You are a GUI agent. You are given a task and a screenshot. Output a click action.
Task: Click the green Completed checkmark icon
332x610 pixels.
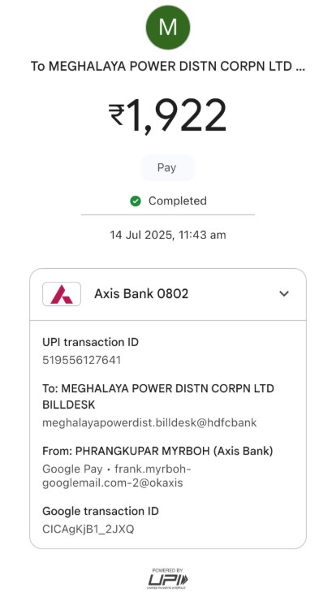click(x=136, y=201)
